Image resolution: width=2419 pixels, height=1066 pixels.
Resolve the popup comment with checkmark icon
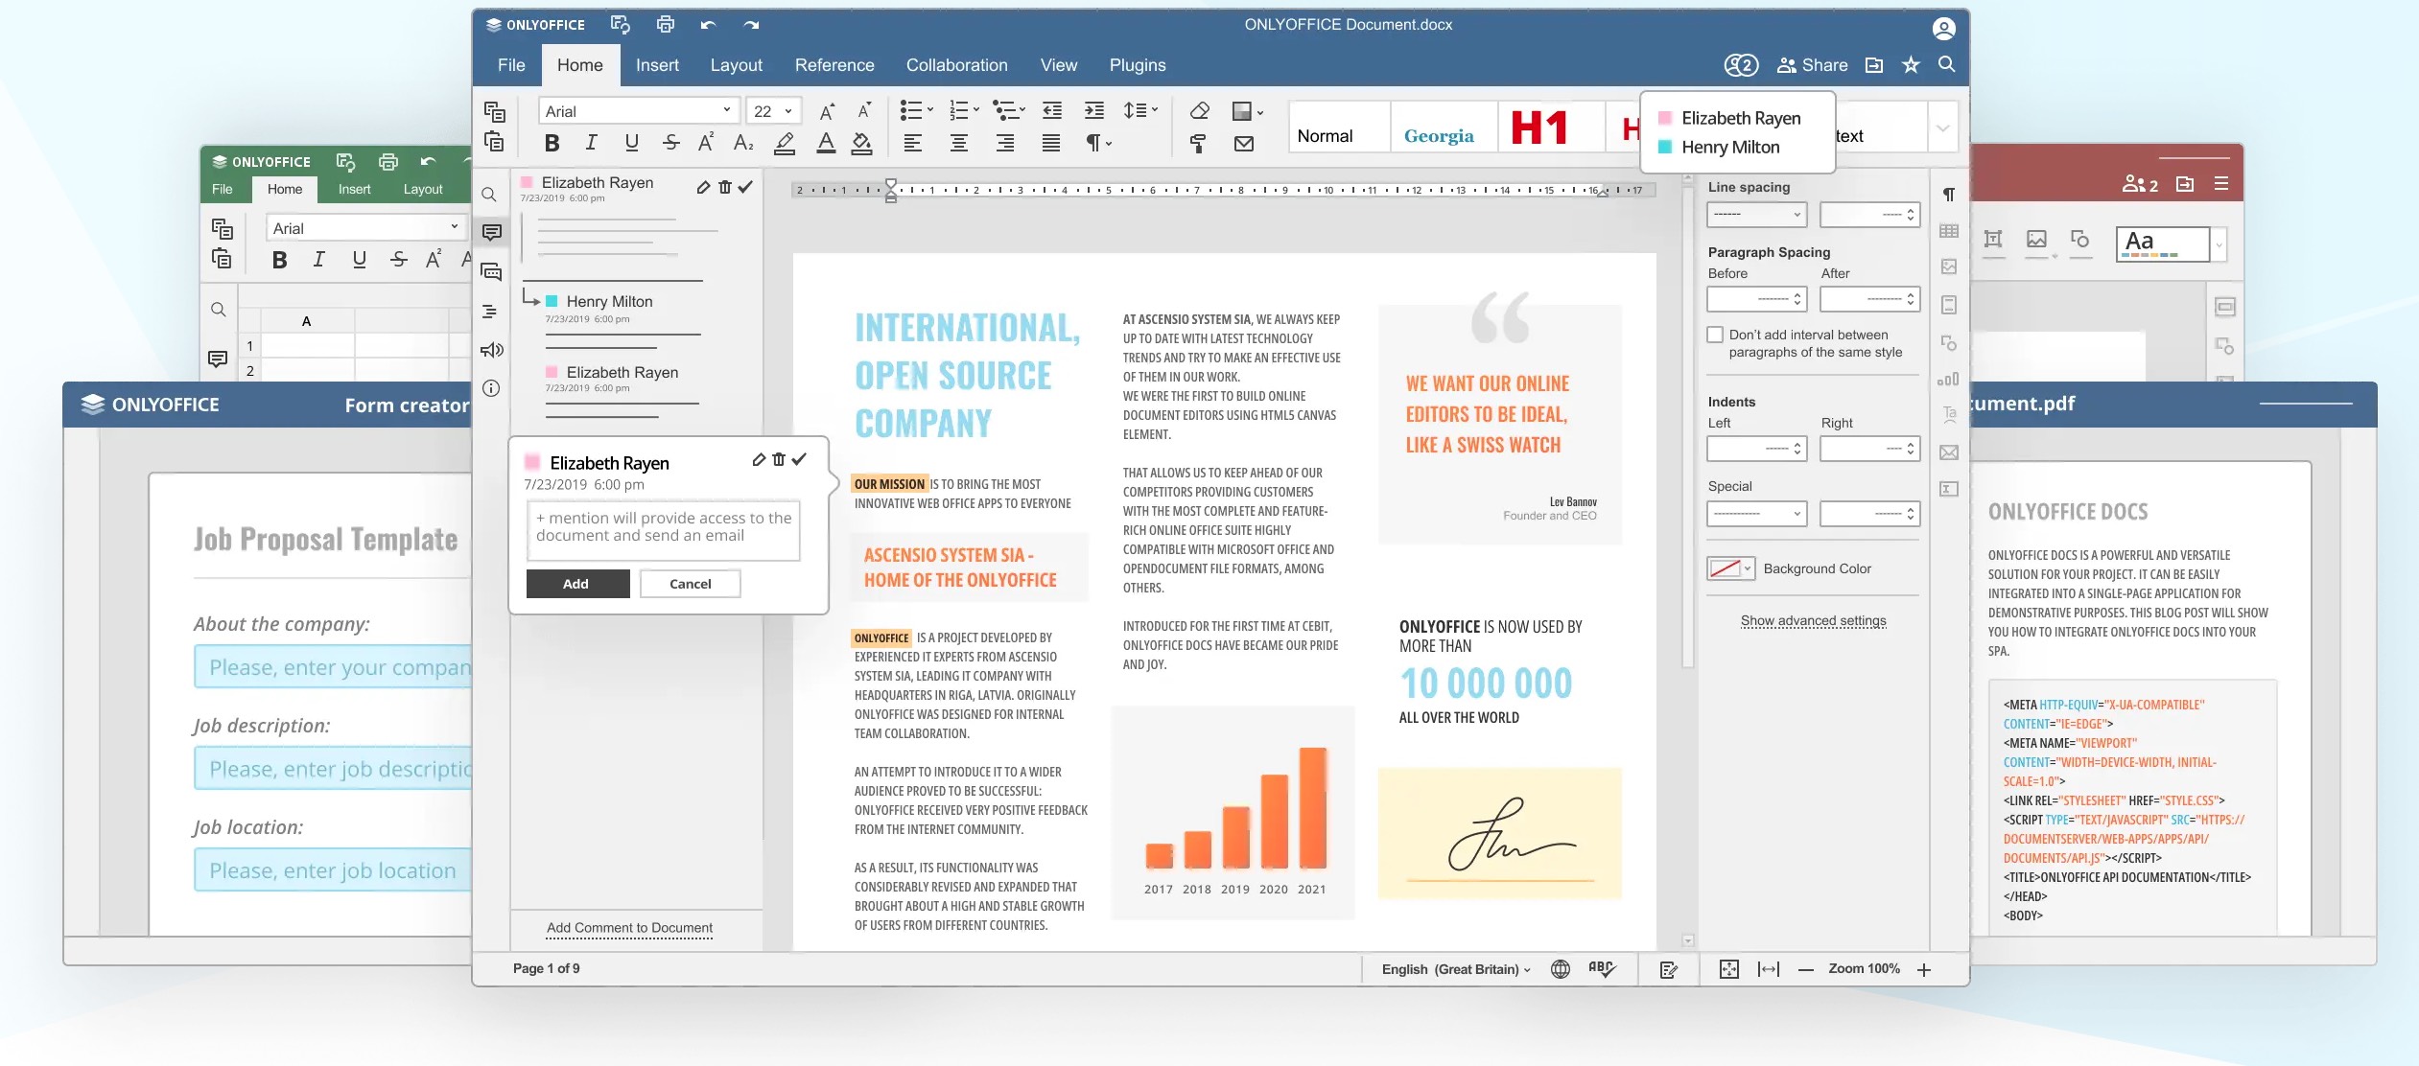799,460
